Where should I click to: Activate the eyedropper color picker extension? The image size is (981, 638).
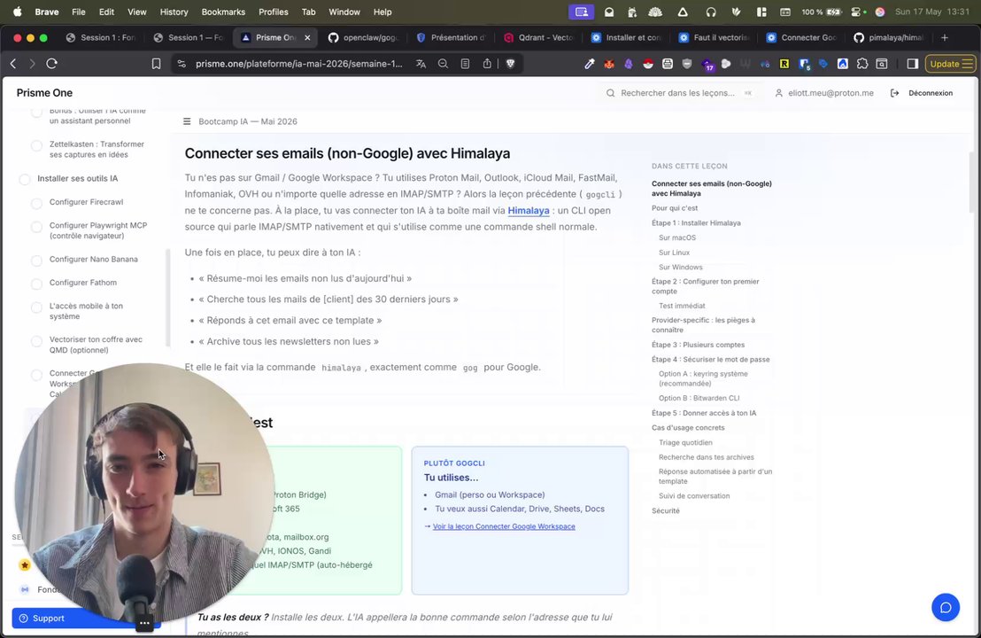[x=590, y=64]
